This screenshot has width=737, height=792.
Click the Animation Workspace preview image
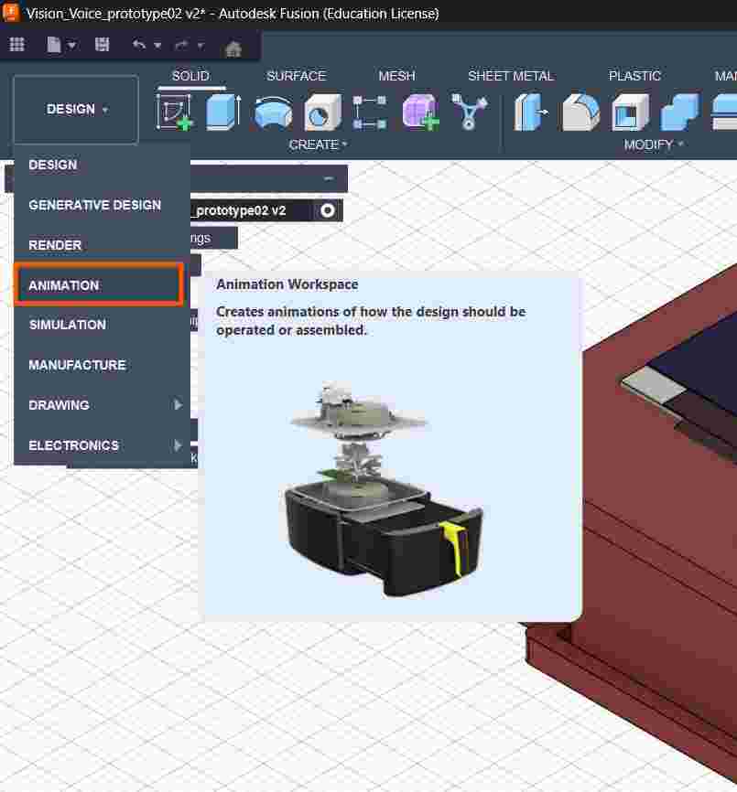click(x=385, y=489)
